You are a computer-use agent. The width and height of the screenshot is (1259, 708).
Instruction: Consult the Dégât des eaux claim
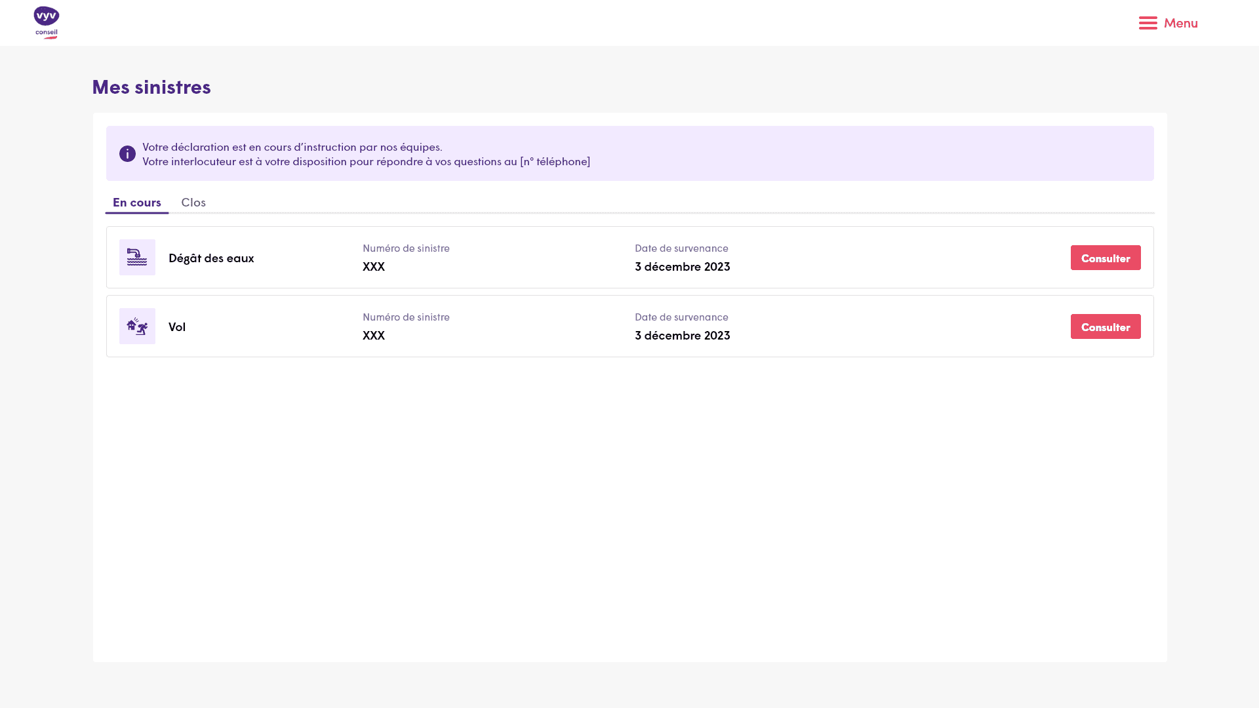click(1105, 258)
